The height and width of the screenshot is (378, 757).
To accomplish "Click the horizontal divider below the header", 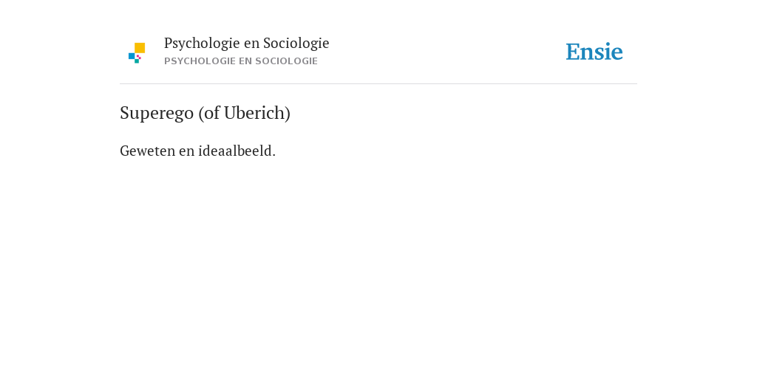I will [378, 84].
